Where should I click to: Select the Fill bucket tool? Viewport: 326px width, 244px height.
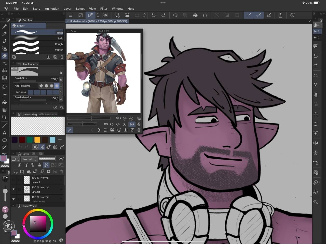tap(4, 102)
